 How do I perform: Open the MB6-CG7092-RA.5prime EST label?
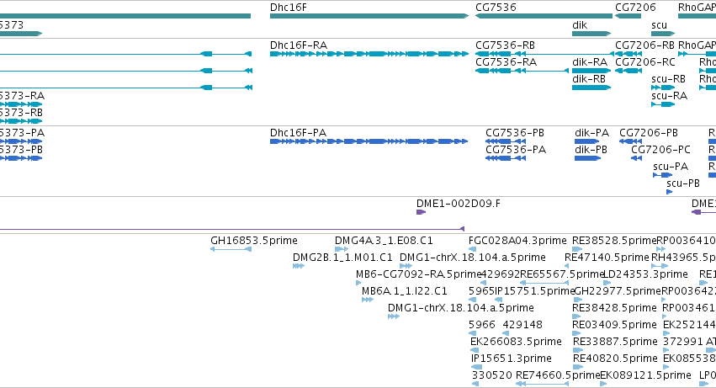pyautogui.click(x=419, y=274)
